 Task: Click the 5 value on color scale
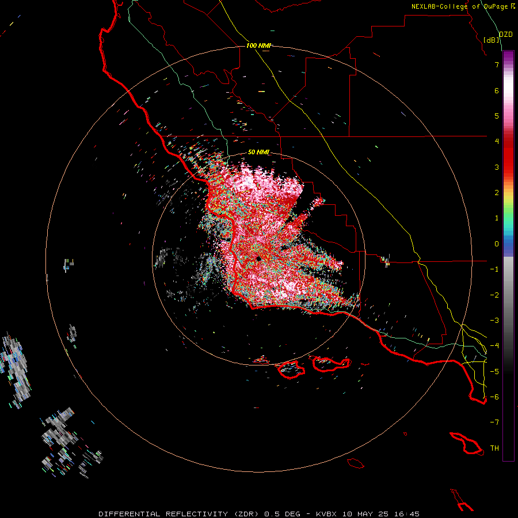click(497, 116)
